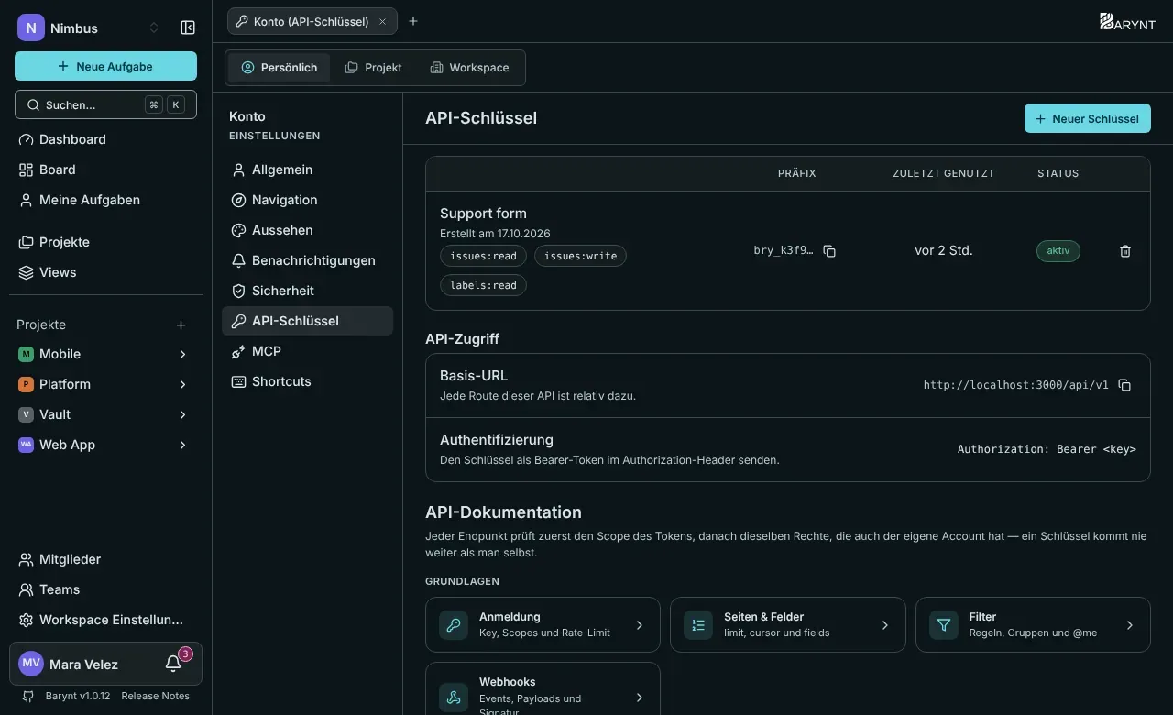This screenshot has height=715, width=1173.
Task: Open Aussehen settings
Action: (307, 230)
